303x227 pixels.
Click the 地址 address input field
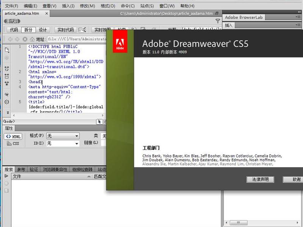[x=77, y=39]
